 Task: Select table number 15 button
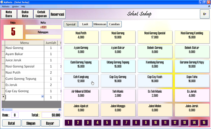click(x=204, y=122)
